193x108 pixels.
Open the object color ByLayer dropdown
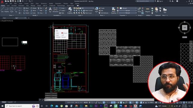128,8
